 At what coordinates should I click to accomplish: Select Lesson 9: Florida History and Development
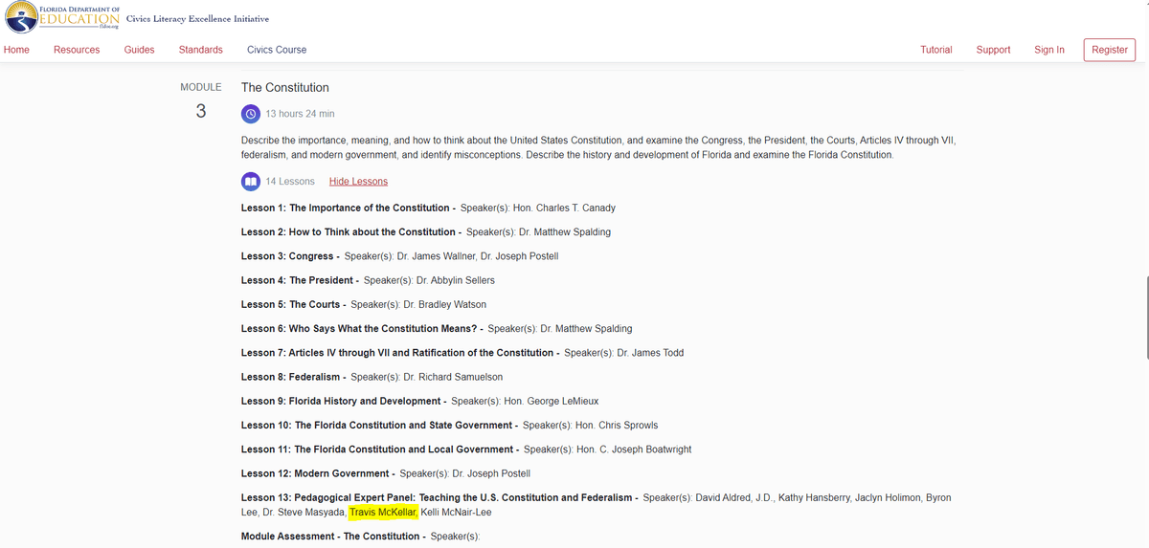(x=341, y=401)
